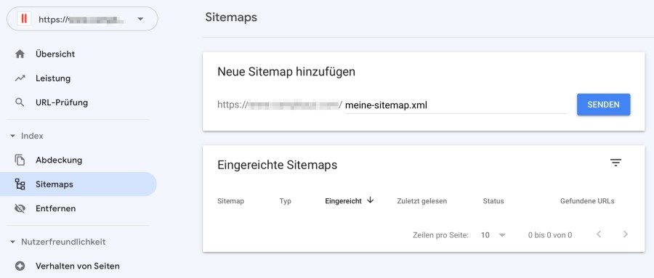Click the sitemap URL input field

click(456, 105)
